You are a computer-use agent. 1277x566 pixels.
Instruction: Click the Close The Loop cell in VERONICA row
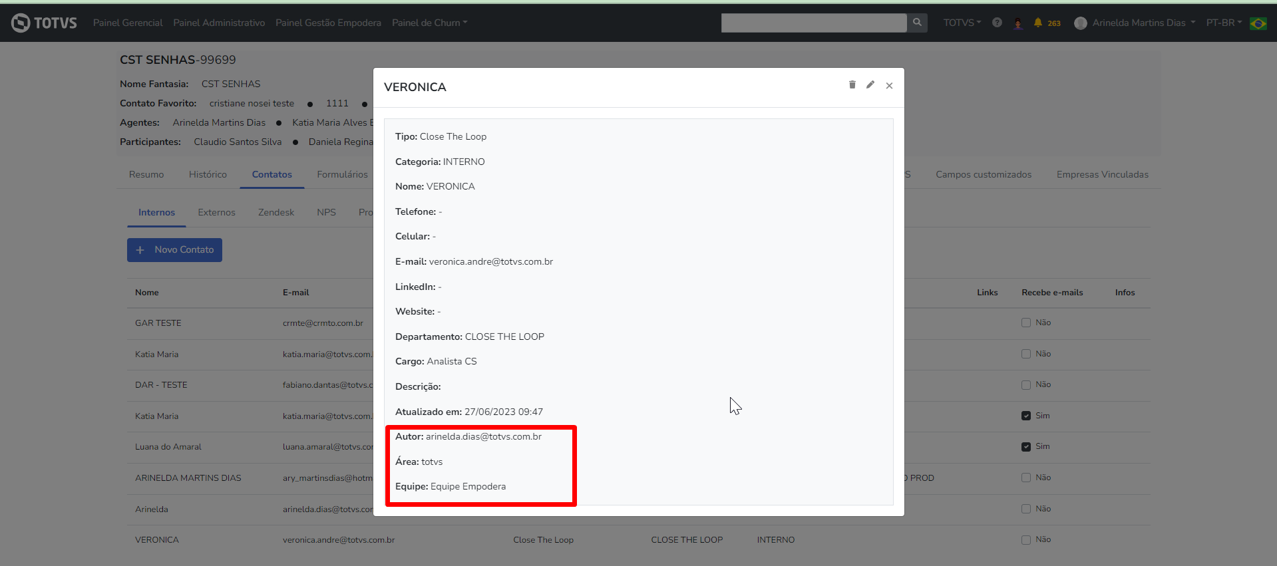pos(543,540)
